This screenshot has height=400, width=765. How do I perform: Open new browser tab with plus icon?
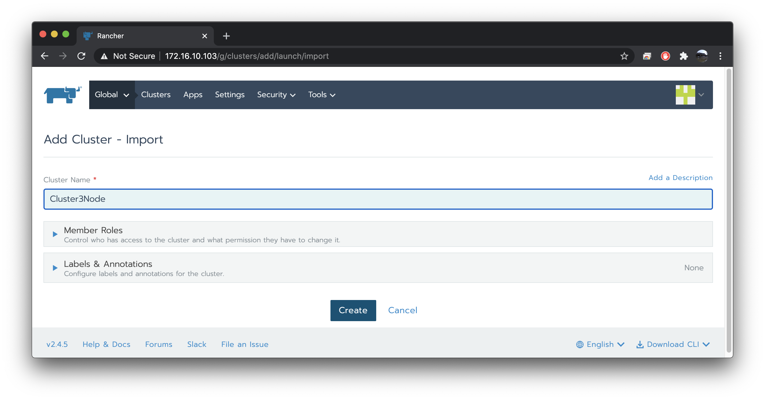[226, 36]
